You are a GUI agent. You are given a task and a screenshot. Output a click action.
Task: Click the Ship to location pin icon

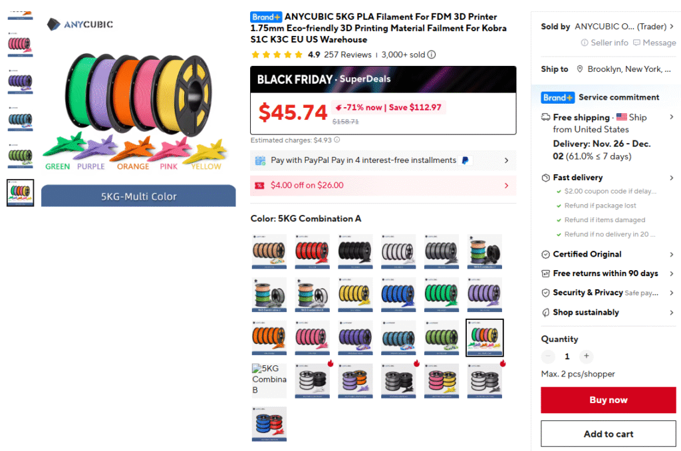580,69
